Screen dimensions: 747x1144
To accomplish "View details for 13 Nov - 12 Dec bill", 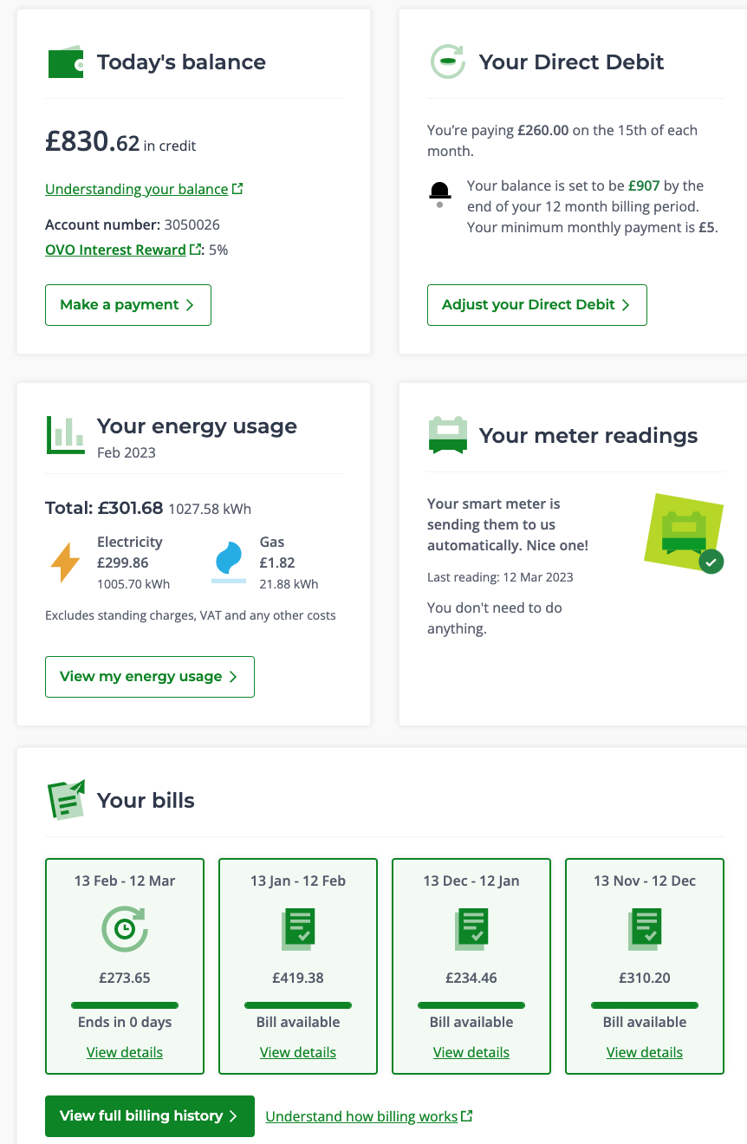I will point(645,1052).
